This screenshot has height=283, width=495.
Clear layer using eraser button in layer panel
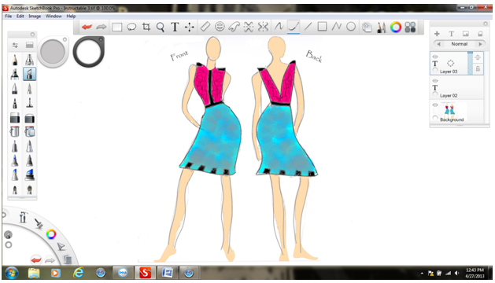tap(480, 34)
